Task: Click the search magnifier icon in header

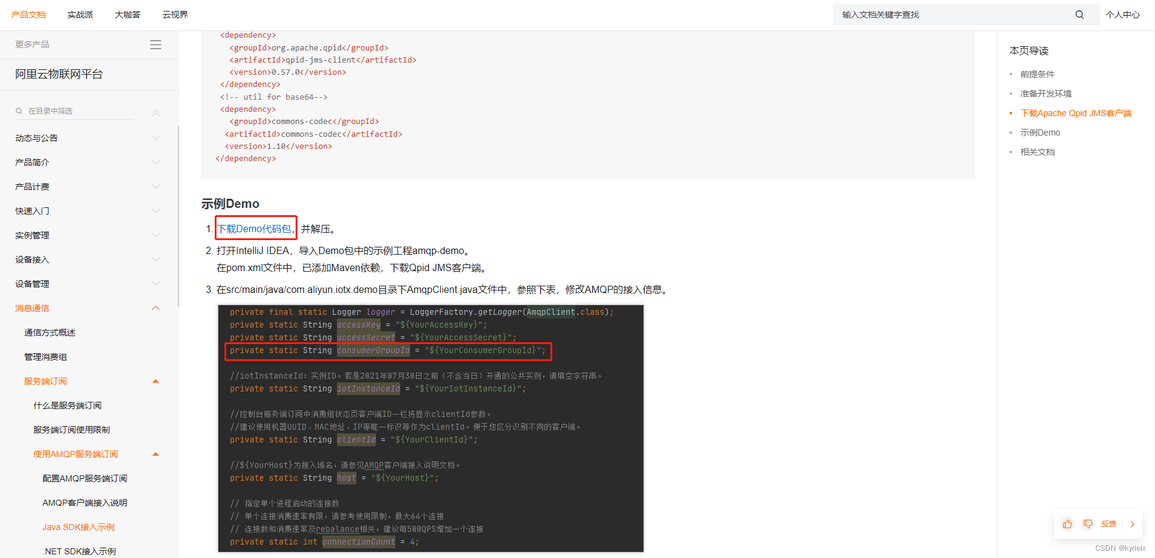Action: point(1080,15)
